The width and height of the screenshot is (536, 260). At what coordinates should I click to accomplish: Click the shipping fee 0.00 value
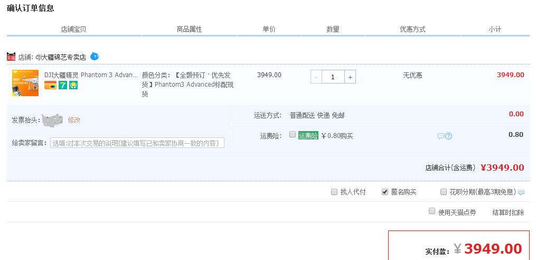[516, 114]
